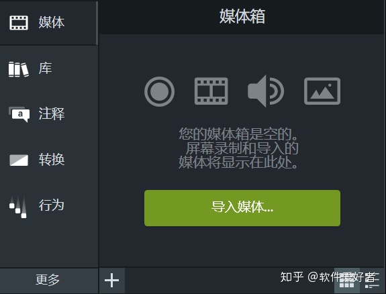Select the 注释 annotation callout icon
Image resolution: width=386 pixels, height=294 pixels.
19,114
